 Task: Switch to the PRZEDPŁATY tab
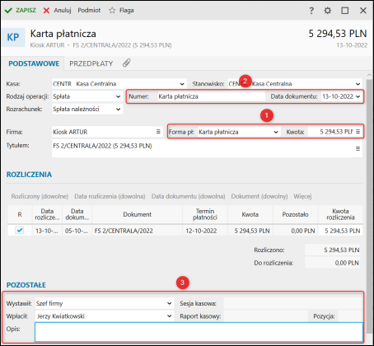[x=91, y=63]
